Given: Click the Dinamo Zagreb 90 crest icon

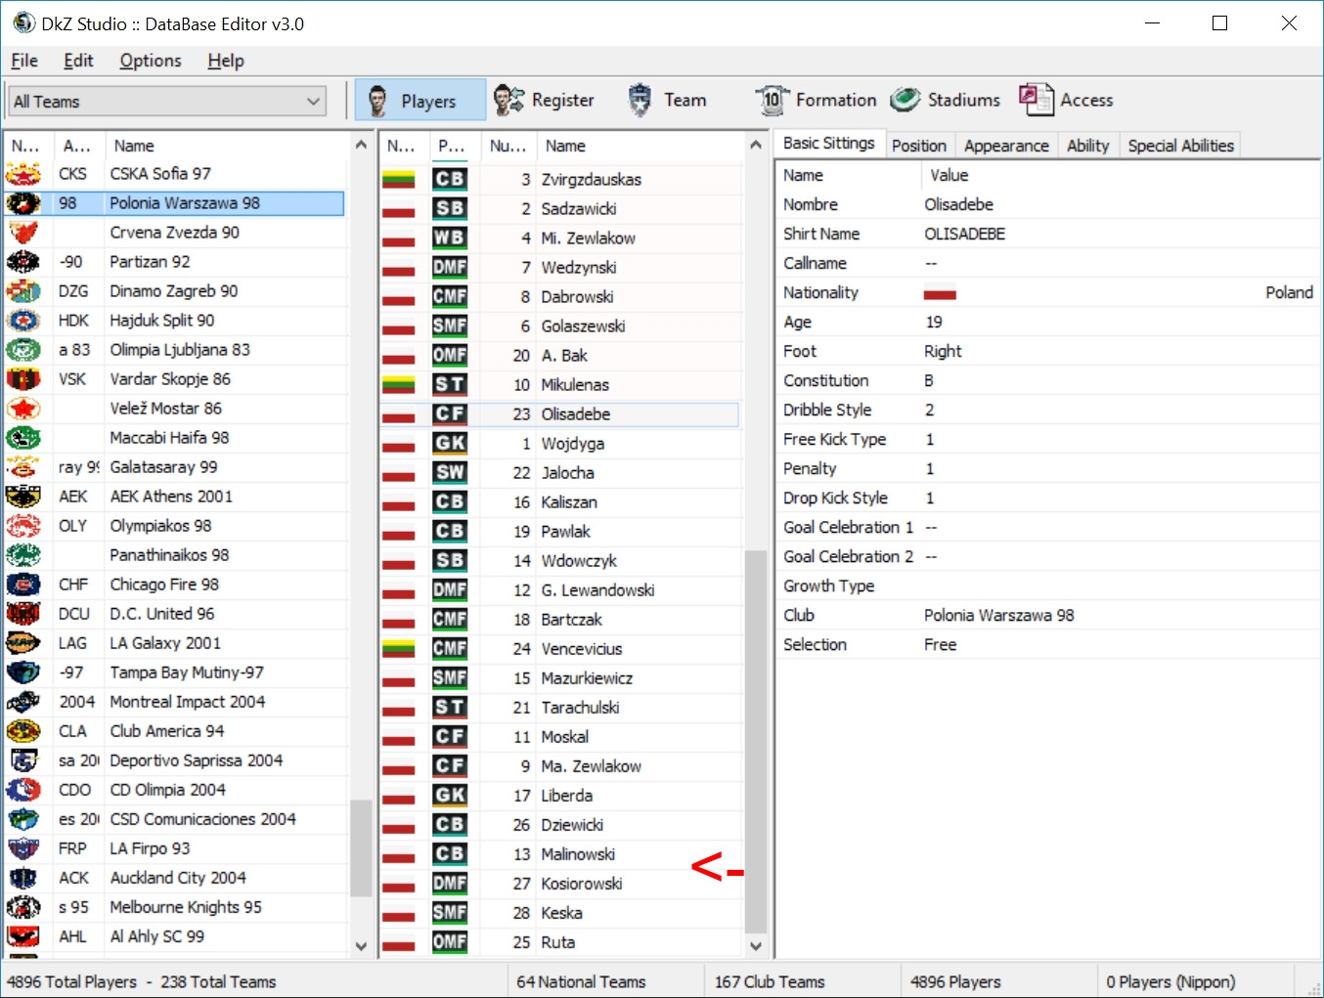Looking at the screenshot, I should 23,291.
